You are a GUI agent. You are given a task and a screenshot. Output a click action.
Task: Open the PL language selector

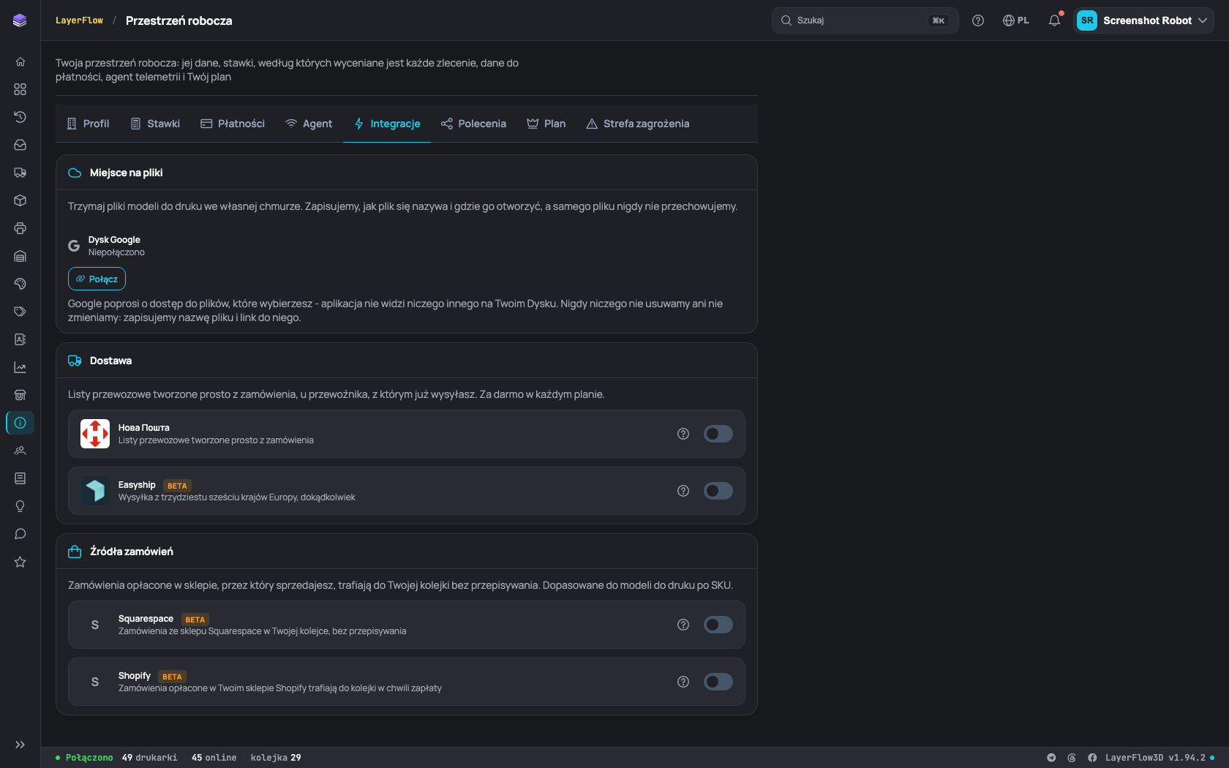click(1016, 20)
